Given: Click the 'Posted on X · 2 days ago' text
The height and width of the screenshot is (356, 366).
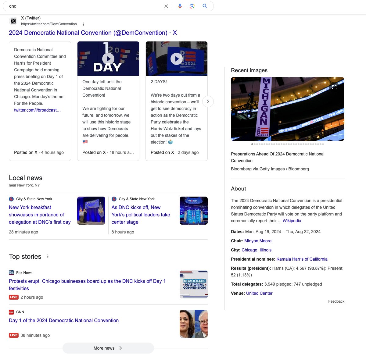Looking at the screenshot, I should tap(174, 152).
